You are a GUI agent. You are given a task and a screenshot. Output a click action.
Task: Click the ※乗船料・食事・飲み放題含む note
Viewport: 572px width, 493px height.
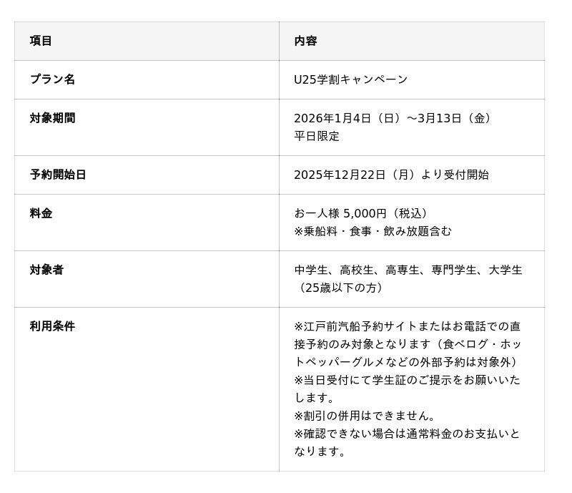373,231
